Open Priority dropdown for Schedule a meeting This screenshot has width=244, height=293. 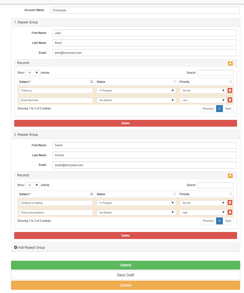click(x=203, y=203)
